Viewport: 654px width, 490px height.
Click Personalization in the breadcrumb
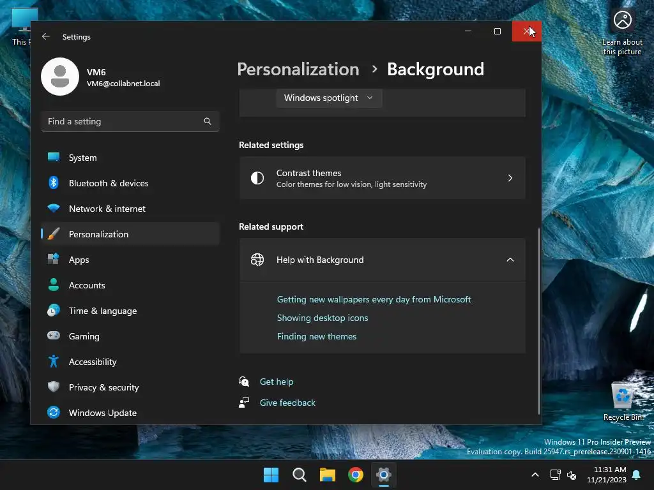point(298,69)
